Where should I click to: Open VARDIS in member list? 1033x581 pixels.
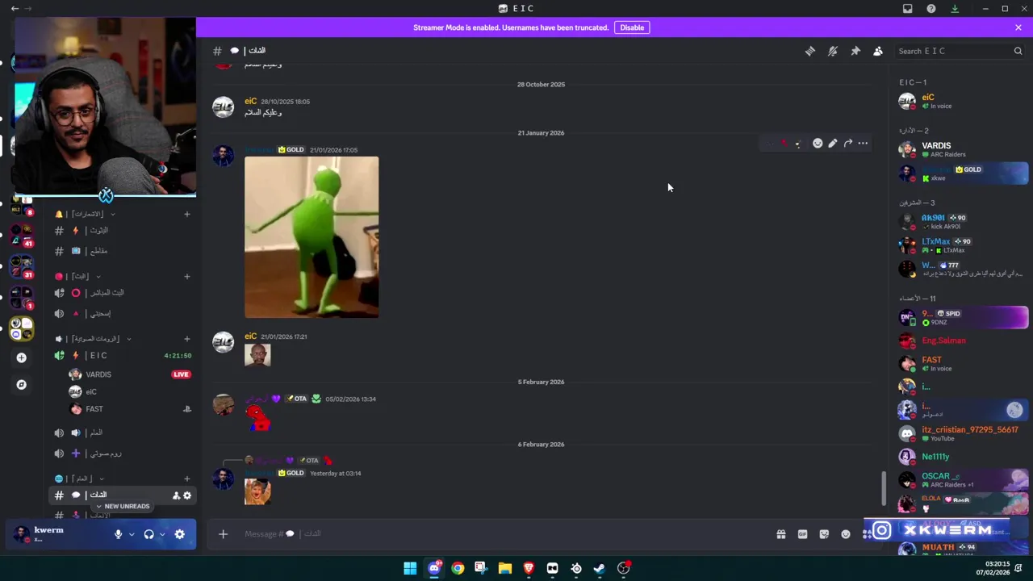coord(963,149)
